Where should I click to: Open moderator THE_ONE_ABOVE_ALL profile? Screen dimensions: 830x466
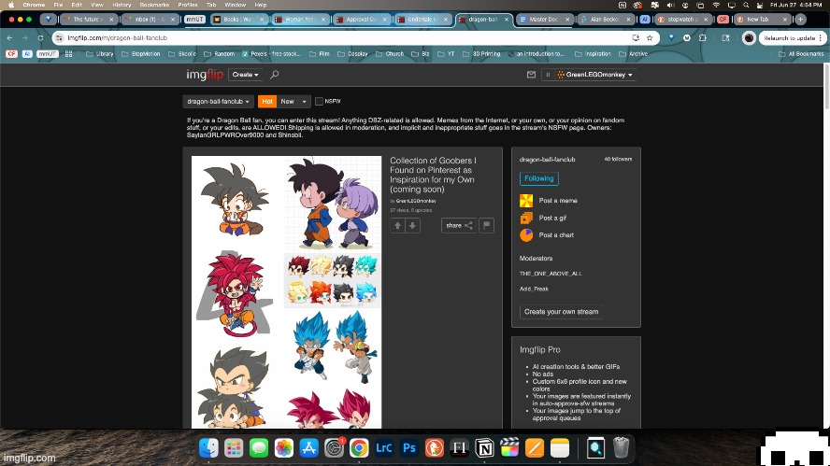click(551, 274)
